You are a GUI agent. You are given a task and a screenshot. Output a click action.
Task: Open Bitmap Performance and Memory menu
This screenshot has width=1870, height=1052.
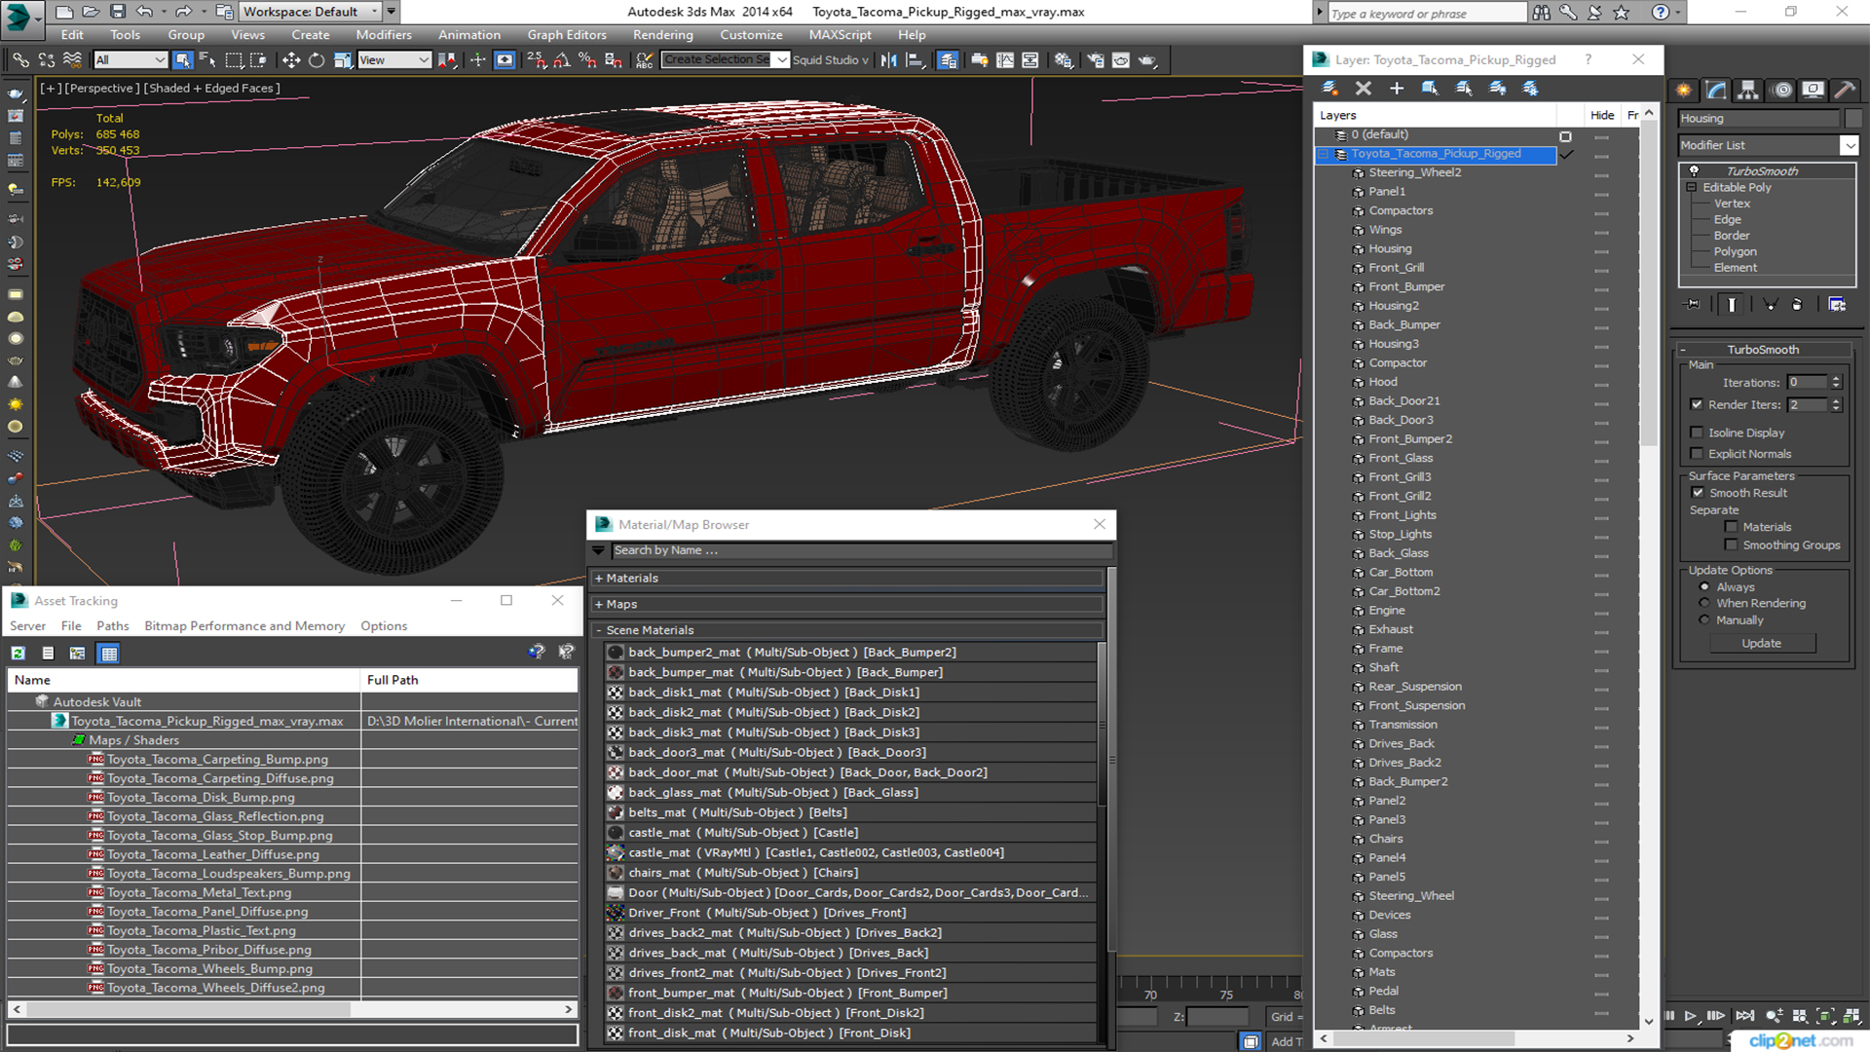[244, 626]
